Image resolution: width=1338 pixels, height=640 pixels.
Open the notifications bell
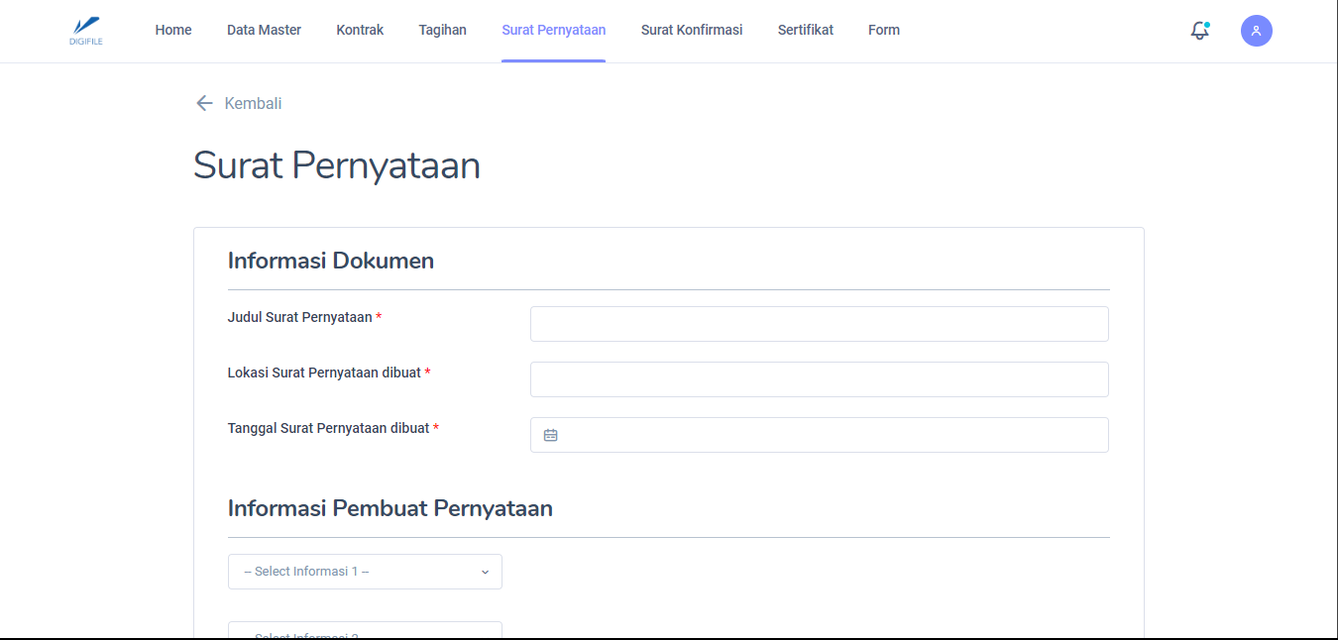1199,31
